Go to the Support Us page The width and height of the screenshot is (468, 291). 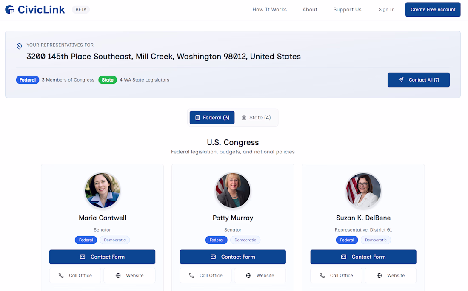347,9
